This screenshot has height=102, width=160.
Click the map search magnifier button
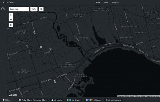(x=41, y=9)
